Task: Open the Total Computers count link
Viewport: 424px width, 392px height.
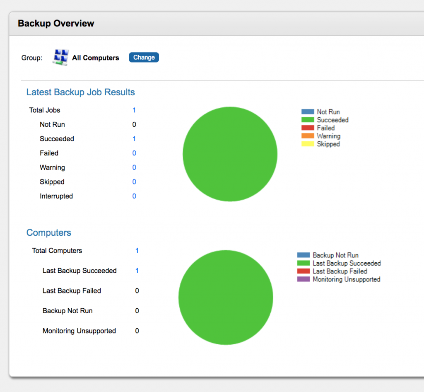Action: click(137, 251)
